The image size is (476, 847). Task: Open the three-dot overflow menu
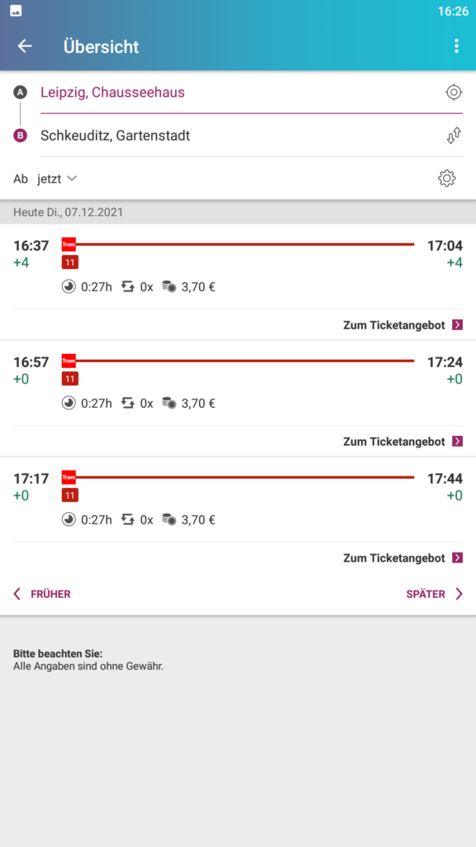pos(456,46)
